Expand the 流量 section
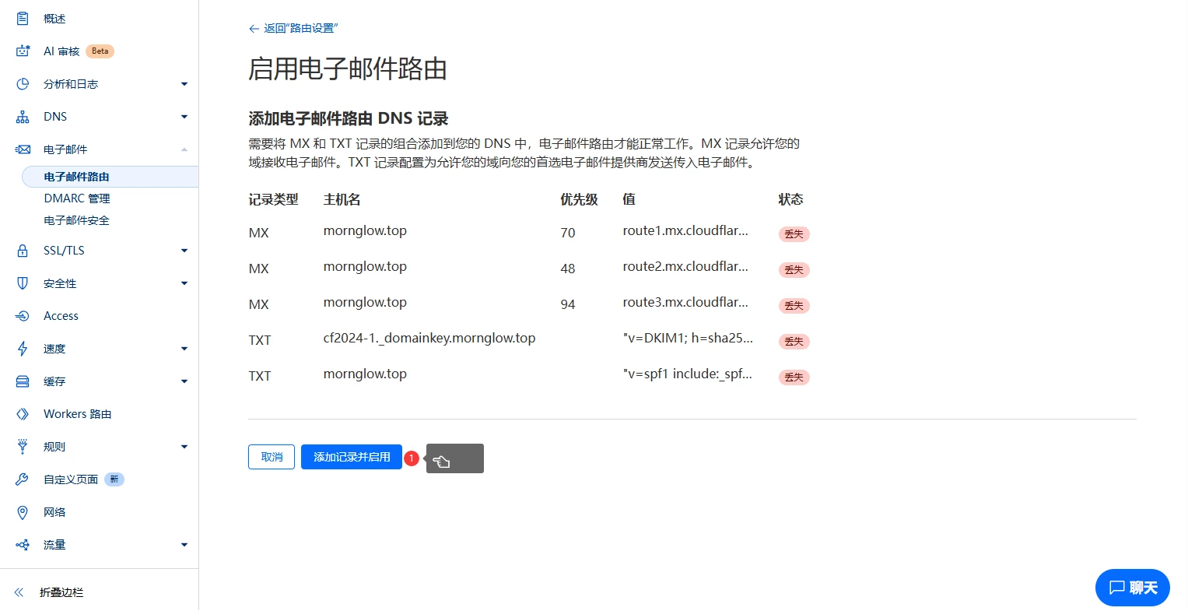This screenshot has width=1188, height=611. coord(184,544)
